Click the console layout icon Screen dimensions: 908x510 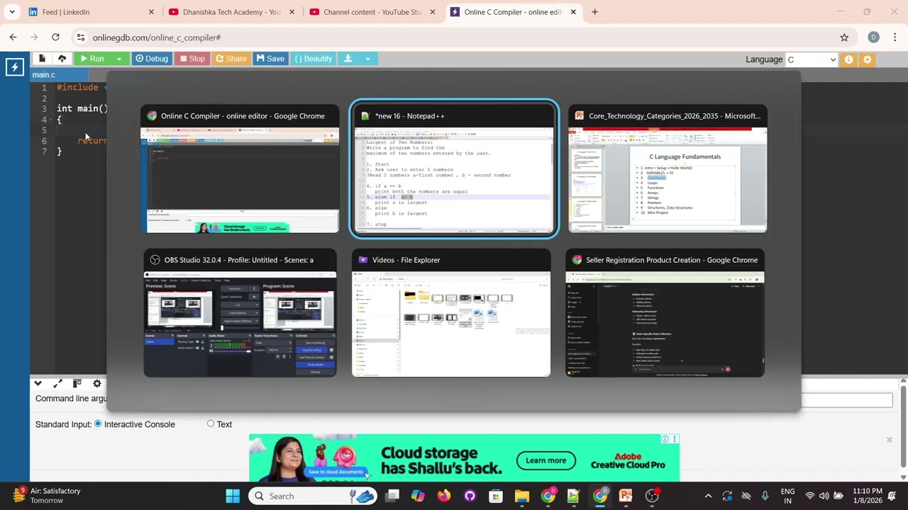tap(77, 383)
